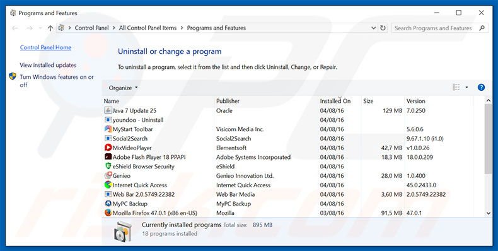Click the back navigation arrow
498x251 pixels.
pyautogui.click(x=15, y=28)
